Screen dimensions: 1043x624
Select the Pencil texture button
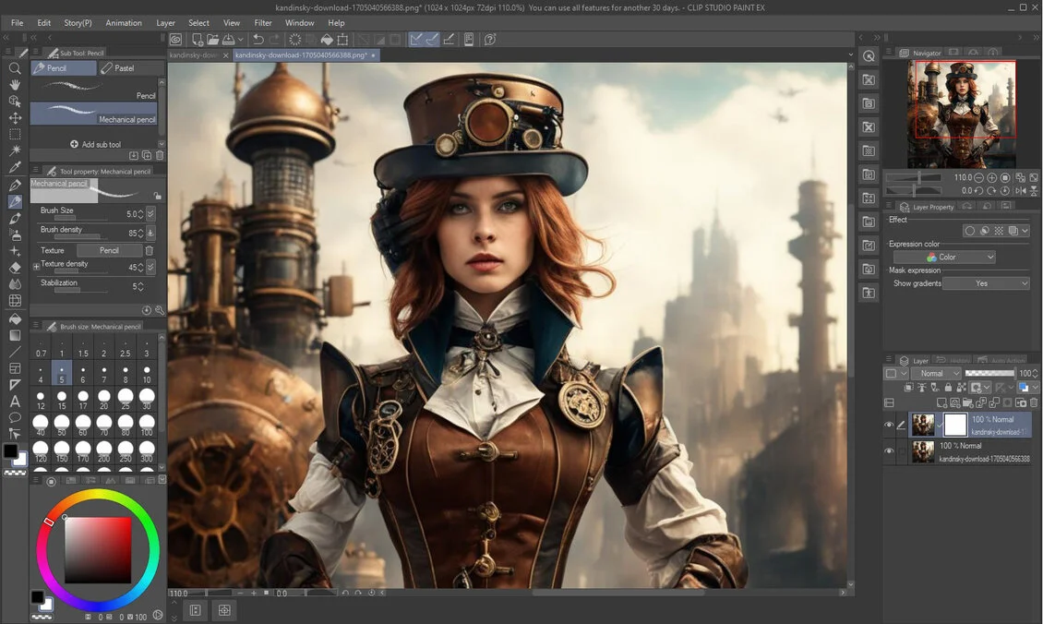(109, 250)
